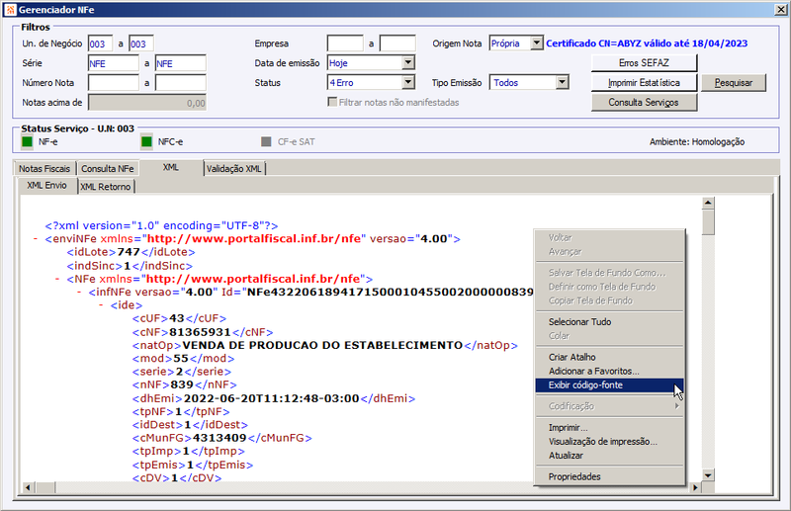Collapse the infNFe XML node
The height and width of the screenshot is (511, 791).
pos(79,293)
